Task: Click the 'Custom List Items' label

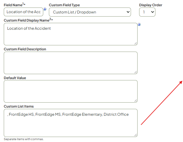Action: 19,106
